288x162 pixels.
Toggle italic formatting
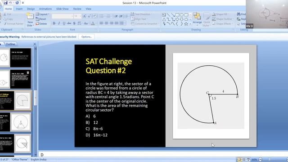(59, 23)
